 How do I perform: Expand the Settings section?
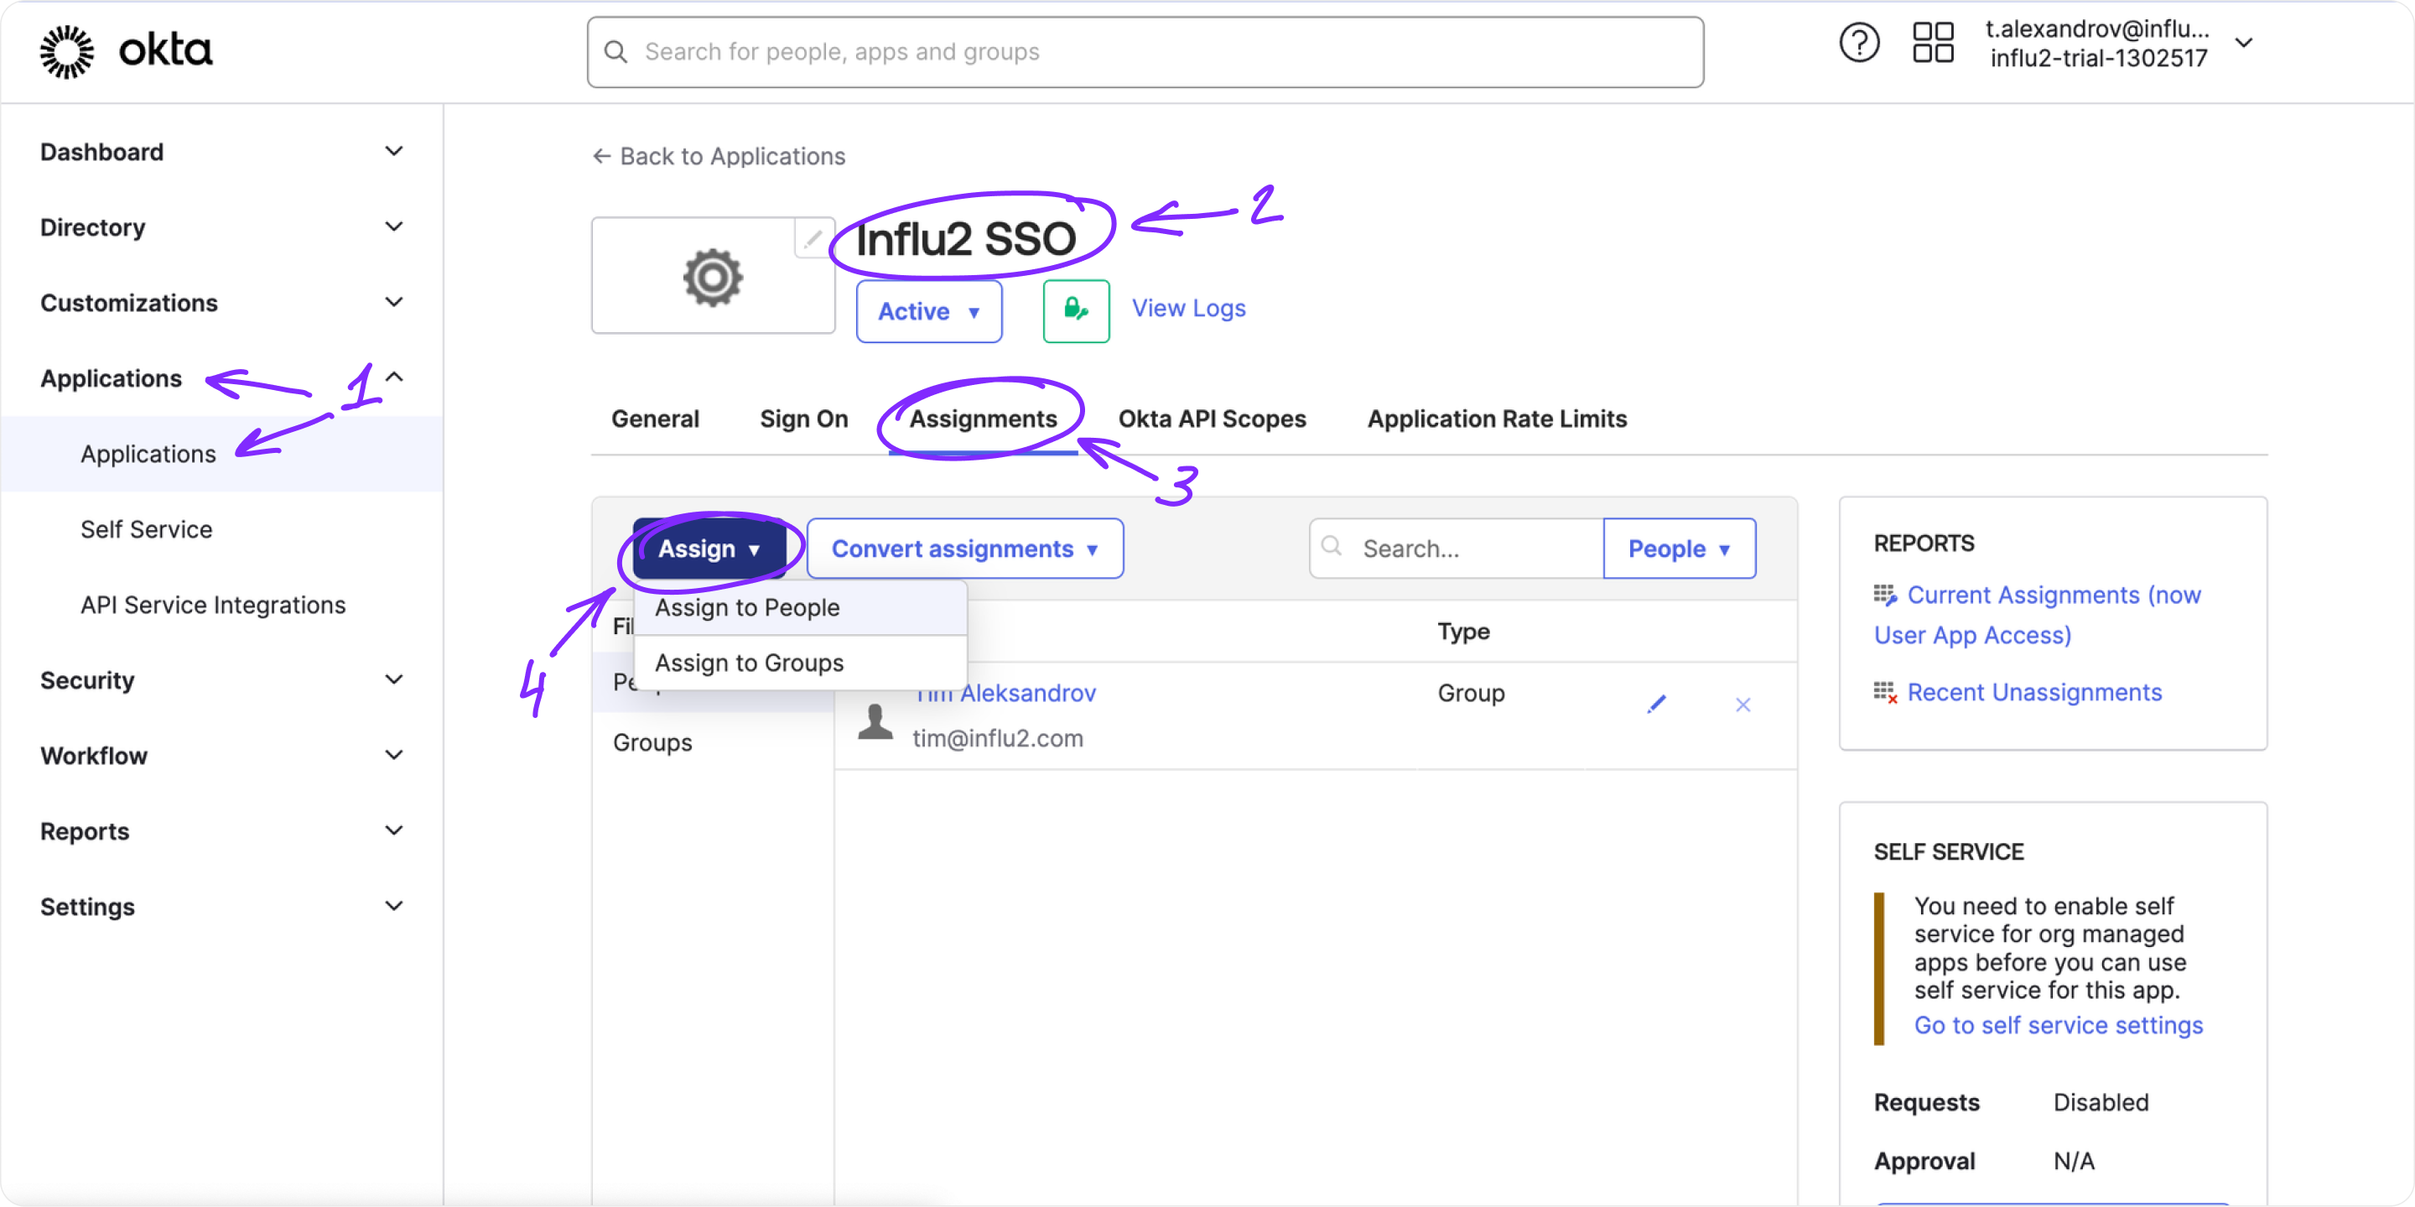coord(395,906)
